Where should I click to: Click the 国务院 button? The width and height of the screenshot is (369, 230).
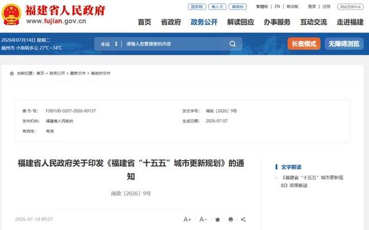click(x=197, y=6)
